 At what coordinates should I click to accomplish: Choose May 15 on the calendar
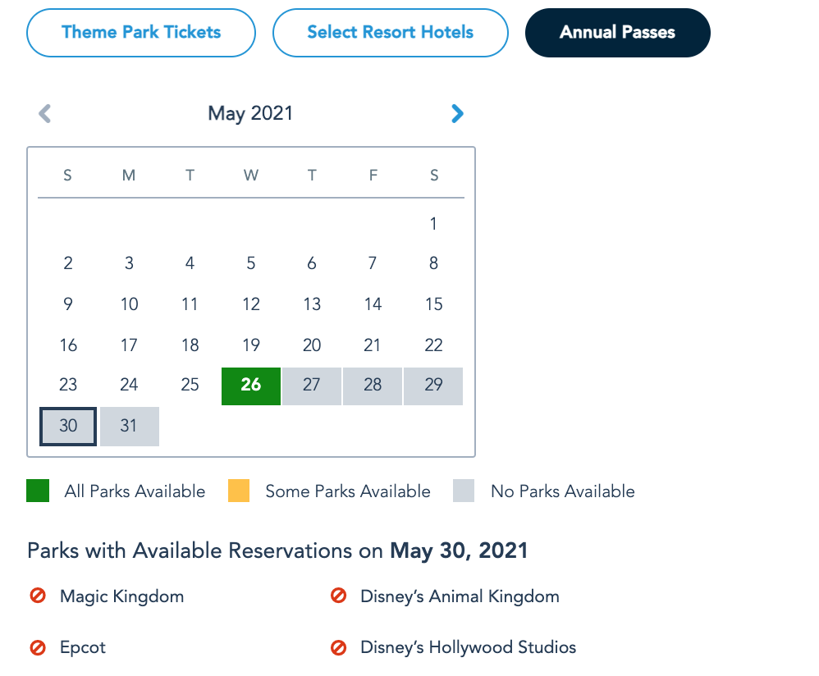point(433,304)
